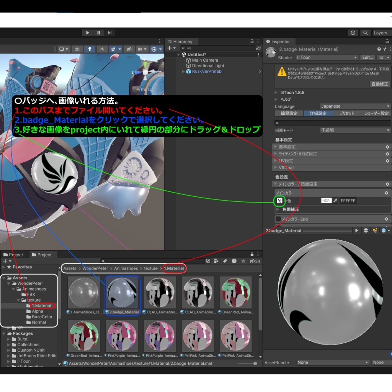This screenshot has width=392, height=392.
Task: Open the RuskVerPrefab prefab arrow
Action: coord(260,71)
